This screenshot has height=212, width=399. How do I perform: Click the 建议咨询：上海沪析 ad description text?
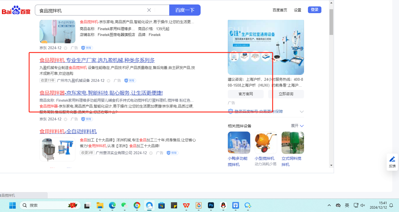(266, 82)
